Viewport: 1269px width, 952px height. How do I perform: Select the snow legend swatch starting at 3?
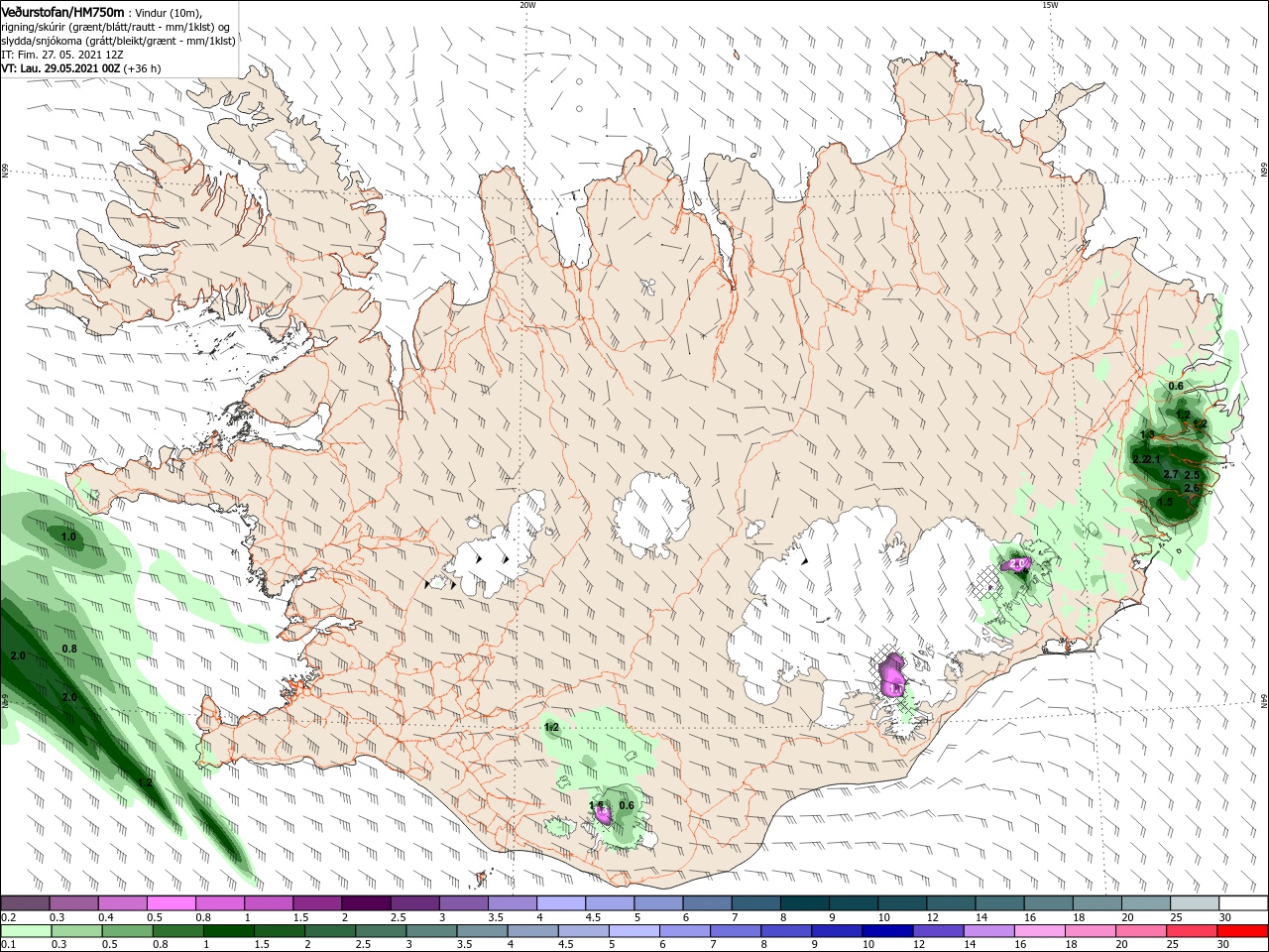[463, 903]
